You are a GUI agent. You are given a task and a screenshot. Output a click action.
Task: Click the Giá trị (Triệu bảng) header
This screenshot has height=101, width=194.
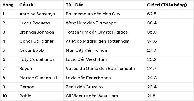[169, 5]
